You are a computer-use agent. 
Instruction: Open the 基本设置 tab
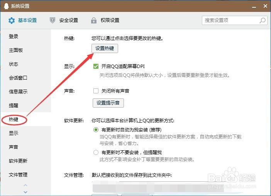tap(23, 20)
